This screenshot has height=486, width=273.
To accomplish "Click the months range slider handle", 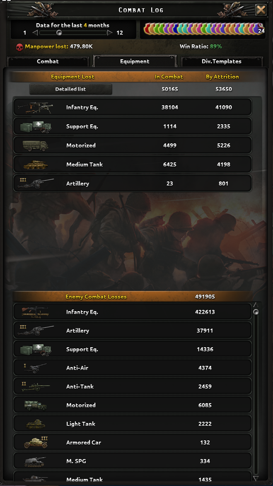I will tap(59, 32).
